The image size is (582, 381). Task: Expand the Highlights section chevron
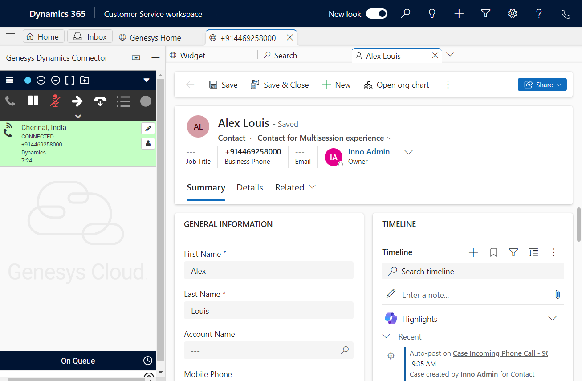tap(552, 319)
